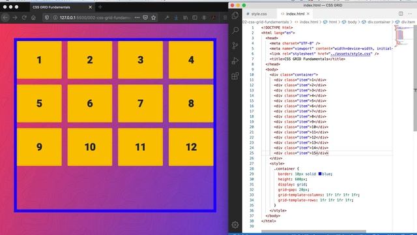Split the VS Code editor right

(401, 14)
